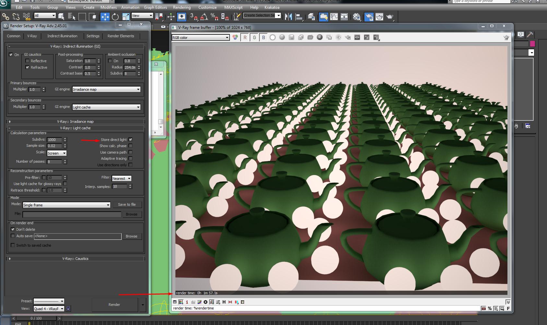Click the Select and Link tool

[x=6, y=17]
